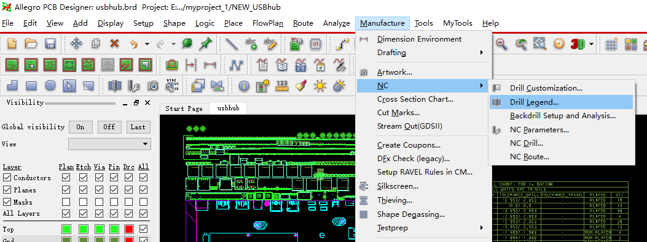
Task: Click the Global visibility Off button
Action: point(109,127)
